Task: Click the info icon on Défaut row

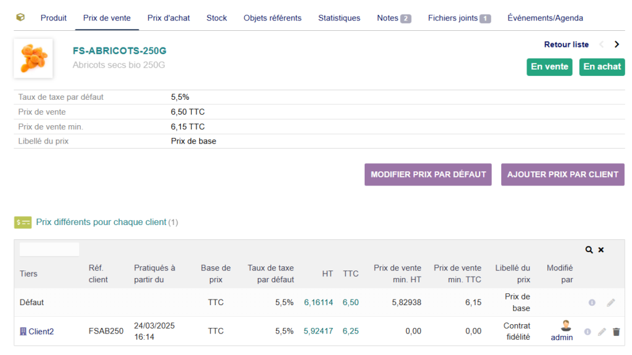Action: (592, 303)
